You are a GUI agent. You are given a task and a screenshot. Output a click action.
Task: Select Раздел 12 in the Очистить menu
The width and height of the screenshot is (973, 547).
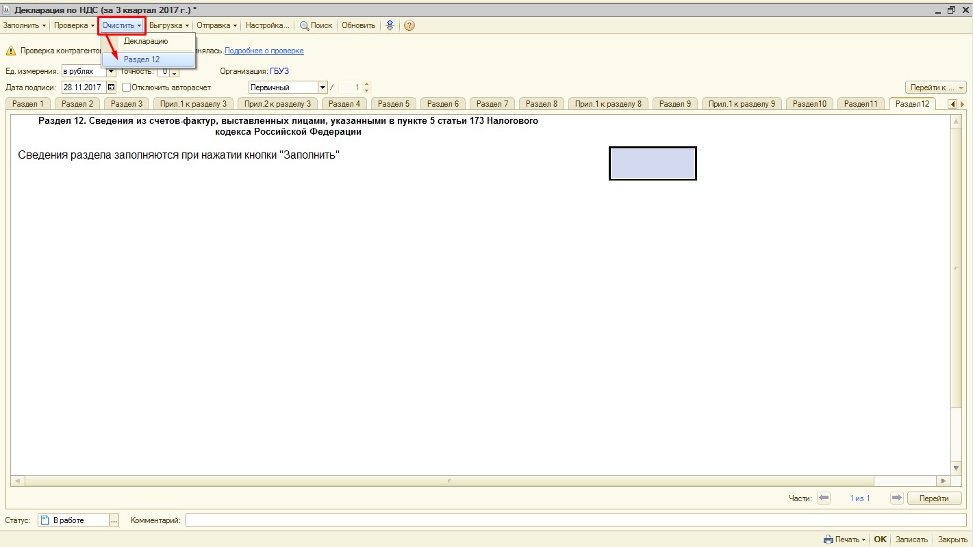click(142, 59)
